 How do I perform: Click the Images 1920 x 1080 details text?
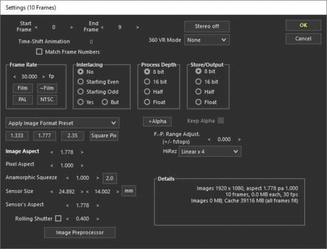tap(248, 188)
